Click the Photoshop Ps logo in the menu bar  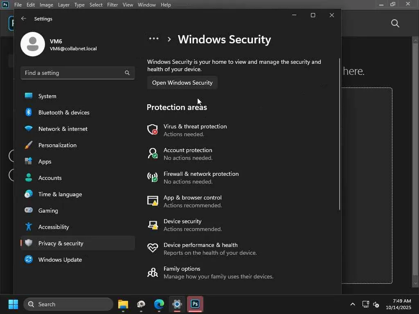point(5,4)
